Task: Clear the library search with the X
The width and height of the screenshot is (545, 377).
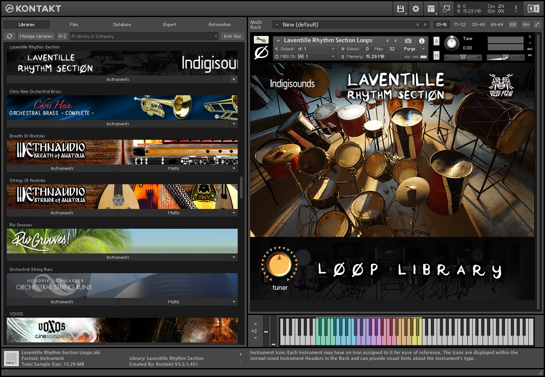Action: pyautogui.click(x=215, y=36)
